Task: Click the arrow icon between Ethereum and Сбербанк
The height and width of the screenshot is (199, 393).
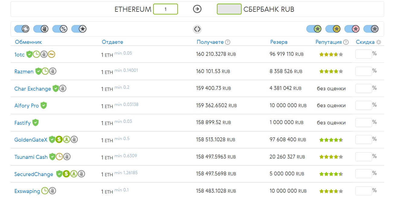Action: click(x=197, y=9)
